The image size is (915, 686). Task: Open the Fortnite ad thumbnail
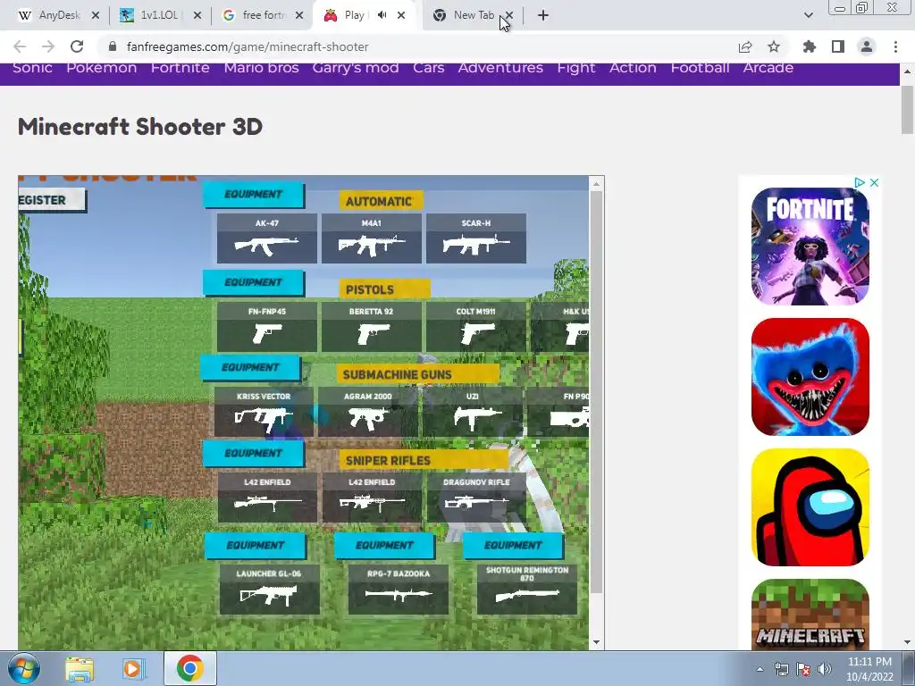(x=810, y=247)
